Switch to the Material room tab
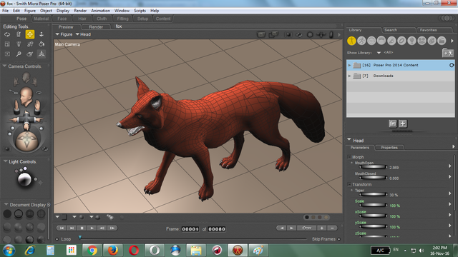 tap(42, 19)
